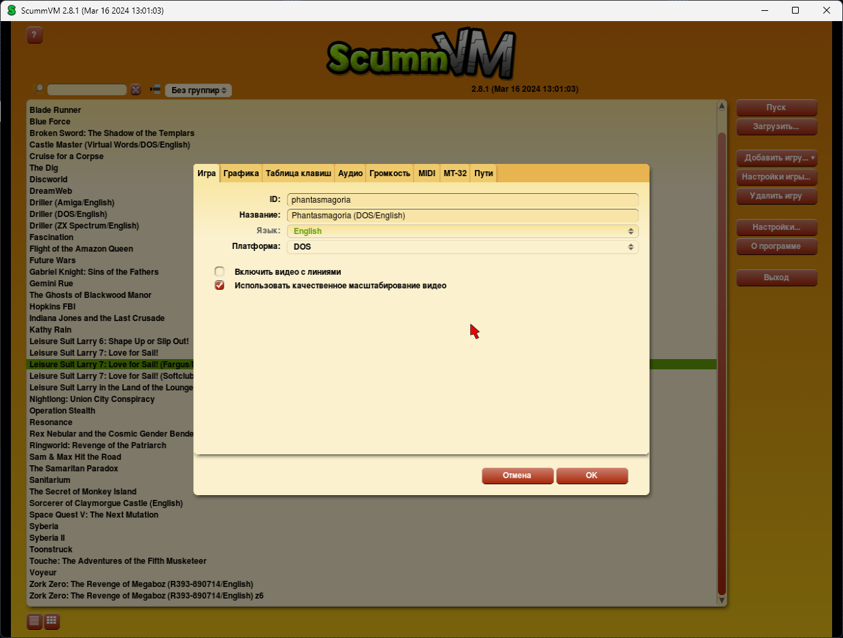This screenshot has height=638, width=843.
Task: Select Broken Sword: The Shadow of the Templars
Action: point(112,133)
